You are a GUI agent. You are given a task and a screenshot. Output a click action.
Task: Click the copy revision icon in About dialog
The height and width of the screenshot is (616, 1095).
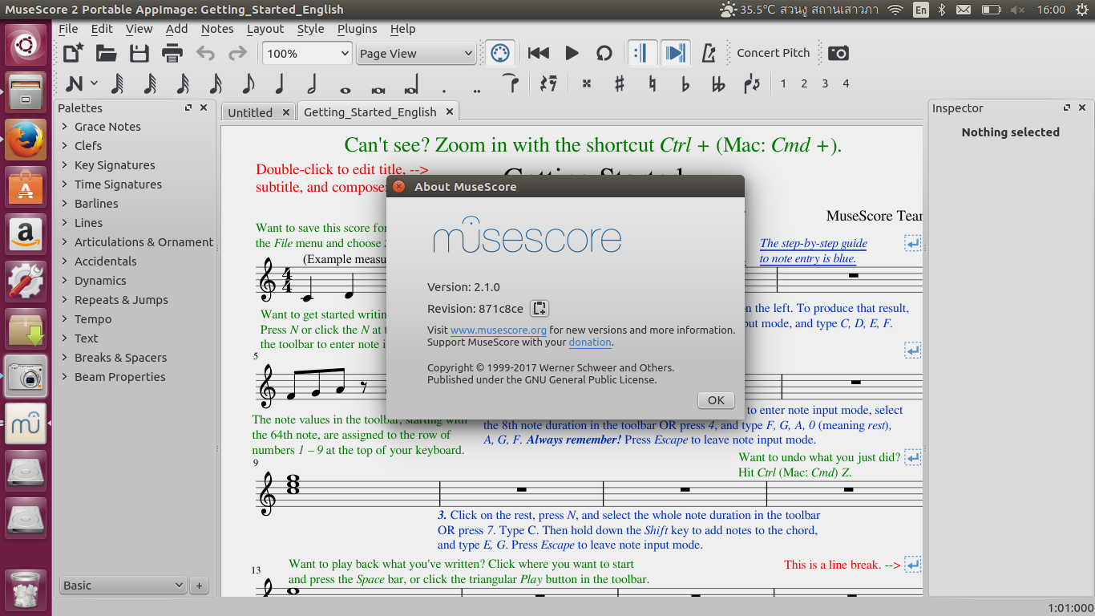pos(540,307)
